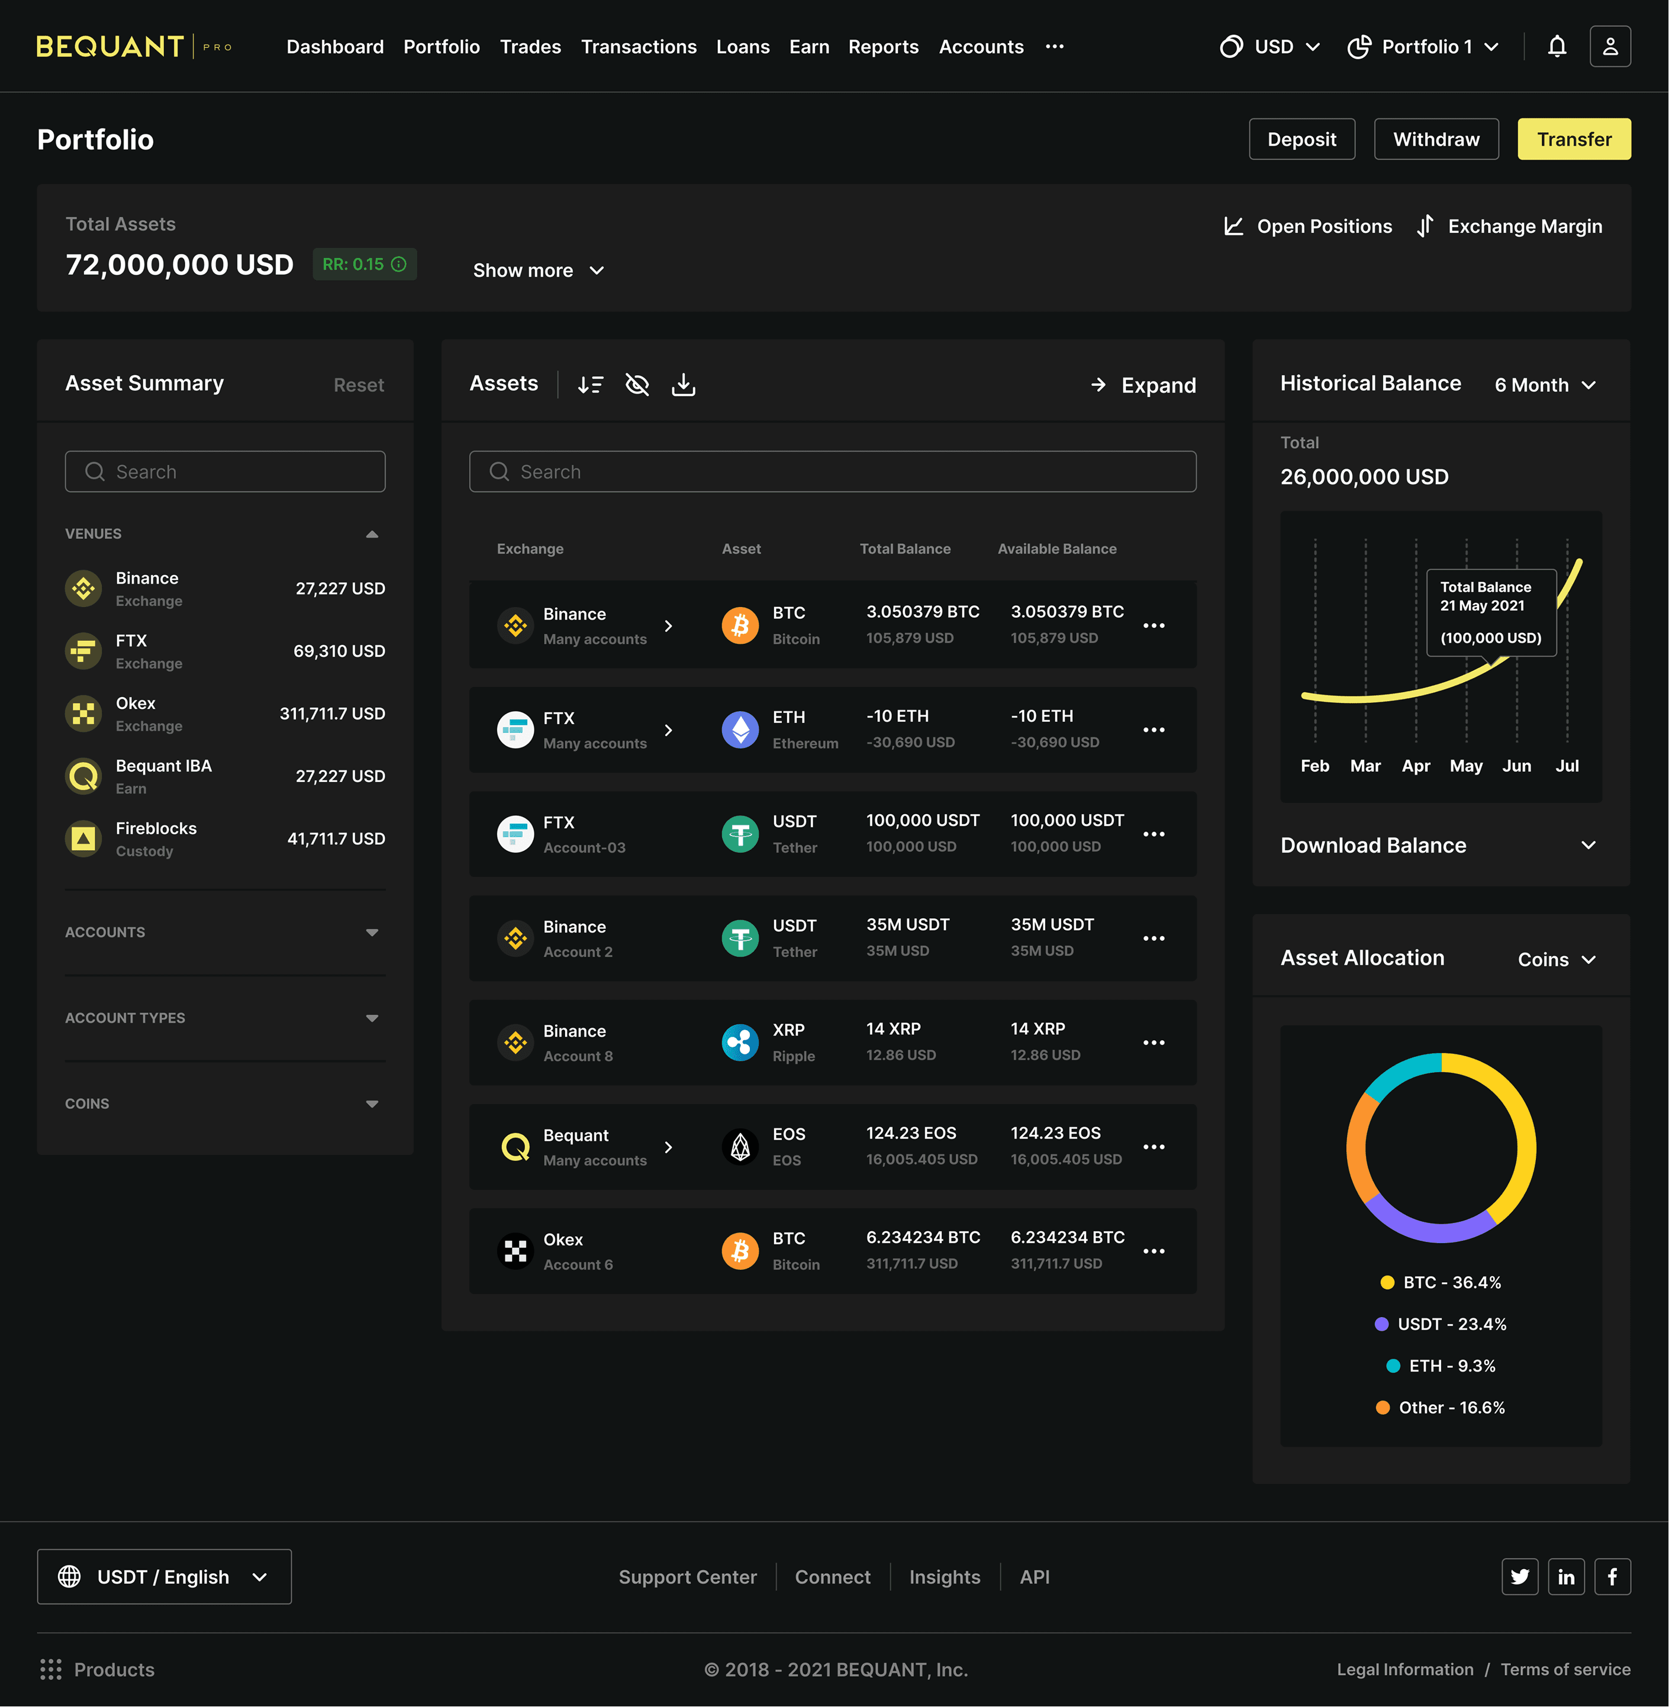This screenshot has height=1707, width=1669.
Task: Click the Assets search field
Action: click(833, 472)
